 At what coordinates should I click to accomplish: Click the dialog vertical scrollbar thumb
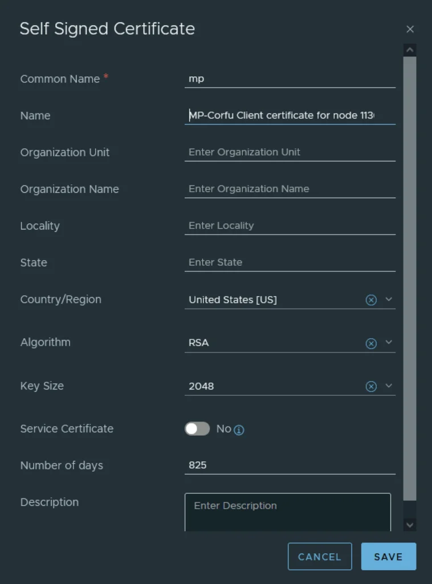click(x=410, y=278)
